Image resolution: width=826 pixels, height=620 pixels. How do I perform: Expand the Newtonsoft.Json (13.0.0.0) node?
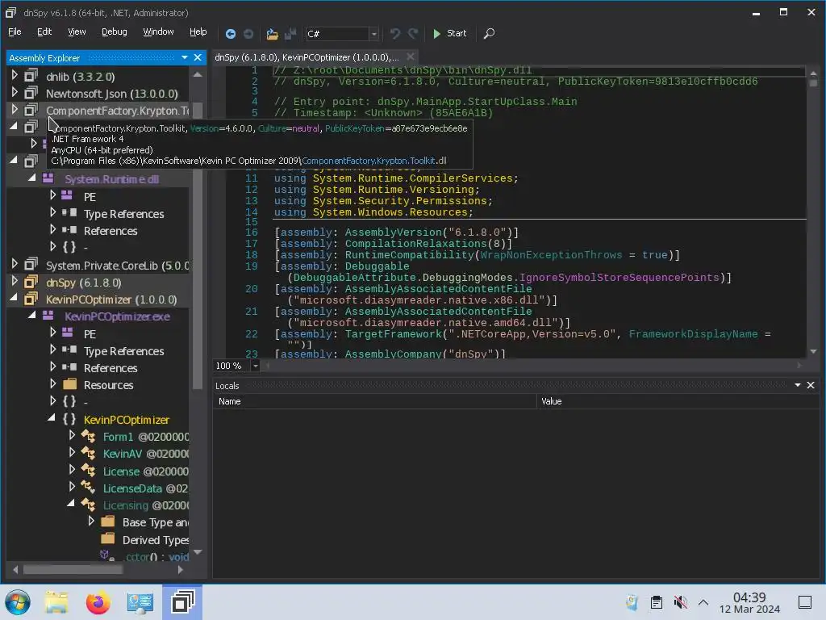[x=15, y=93]
